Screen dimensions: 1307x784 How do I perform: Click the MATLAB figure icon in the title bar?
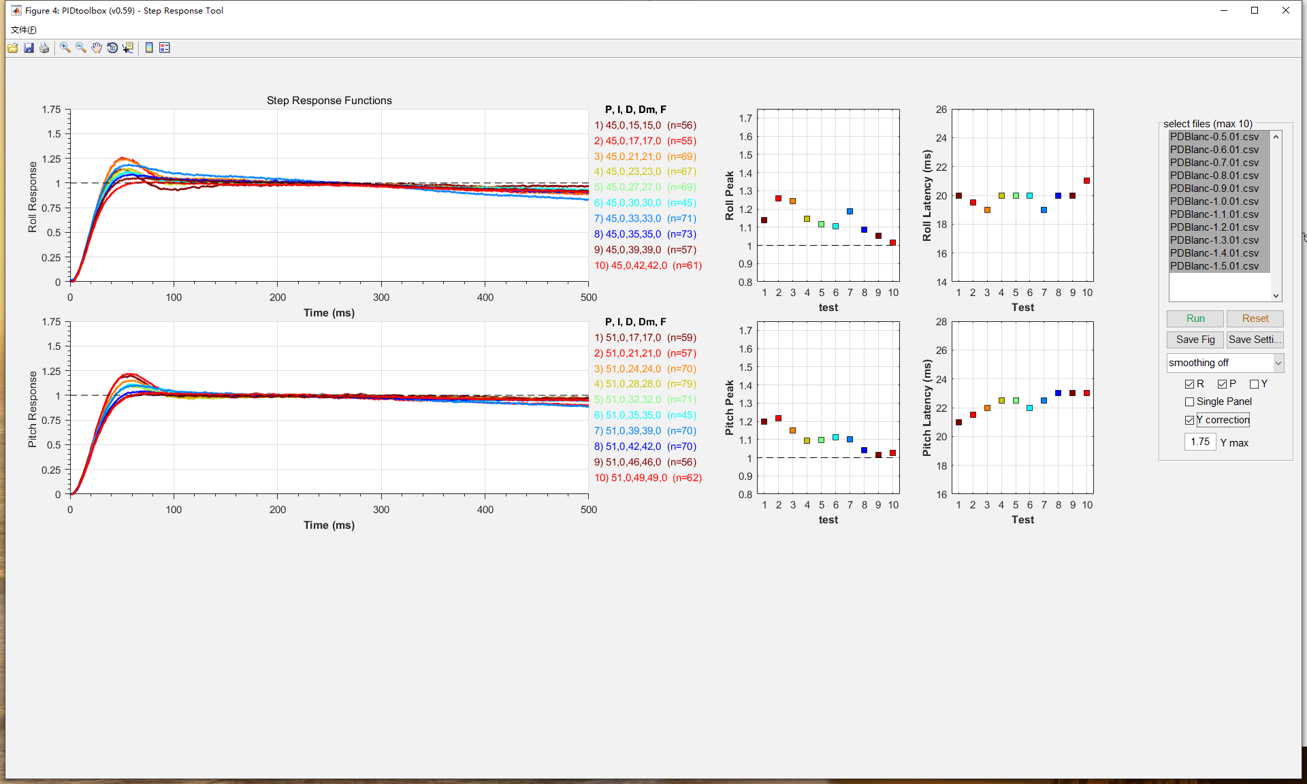(16, 10)
